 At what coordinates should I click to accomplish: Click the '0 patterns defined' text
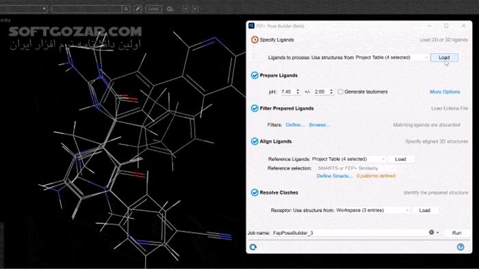pos(376,176)
